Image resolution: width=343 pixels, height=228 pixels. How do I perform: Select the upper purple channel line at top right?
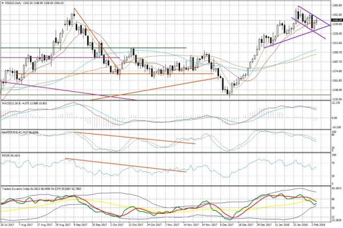click(x=313, y=16)
